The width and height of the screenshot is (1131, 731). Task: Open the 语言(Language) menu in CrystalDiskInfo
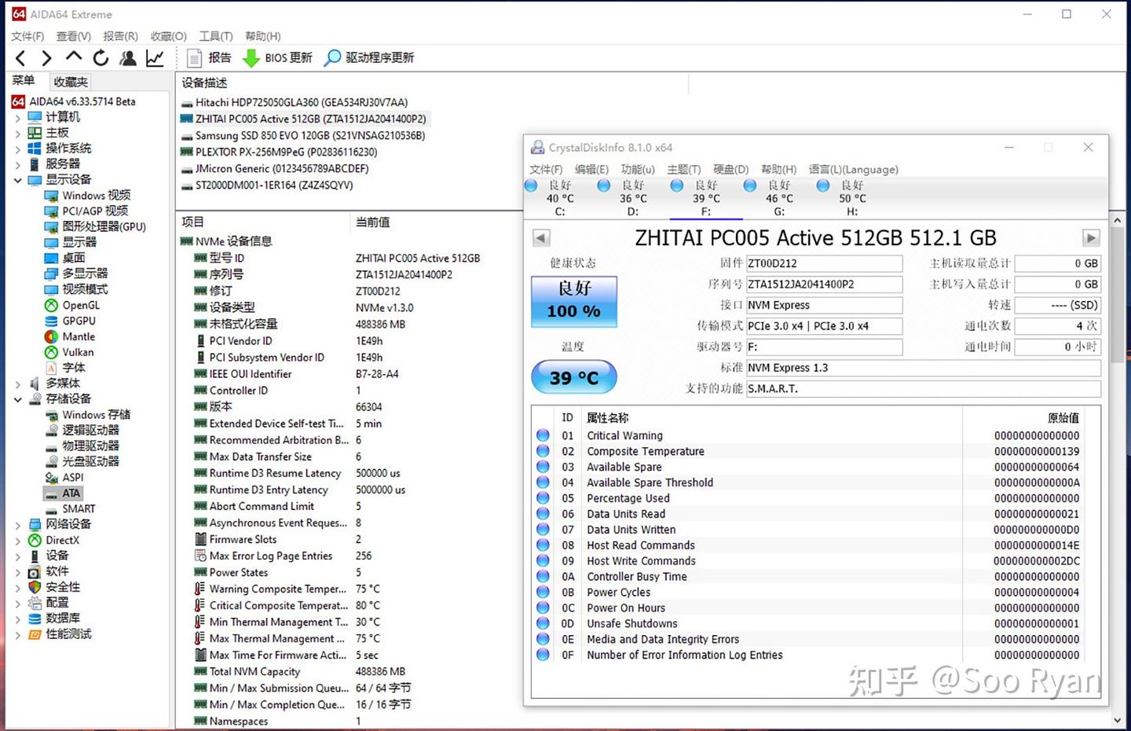(854, 169)
